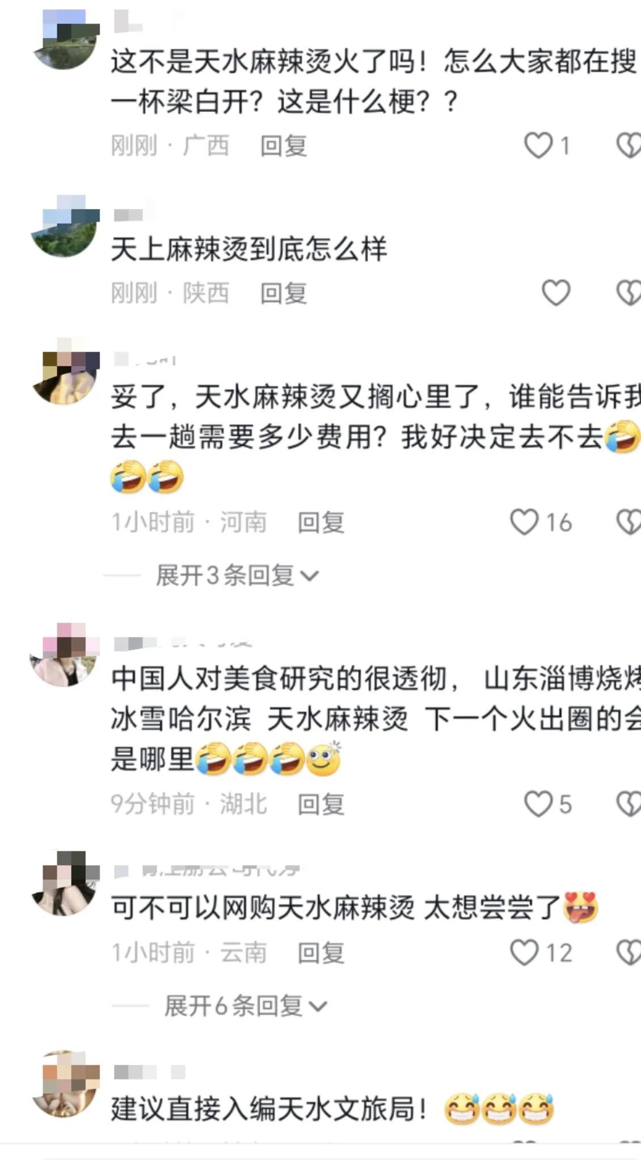641x1160 pixels.
Task: Like the Shaanxi comment about 天上麻辣烫
Action: pos(556,293)
